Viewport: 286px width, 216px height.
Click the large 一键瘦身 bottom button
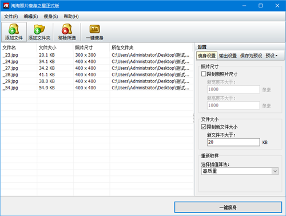[x=228, y=207]
